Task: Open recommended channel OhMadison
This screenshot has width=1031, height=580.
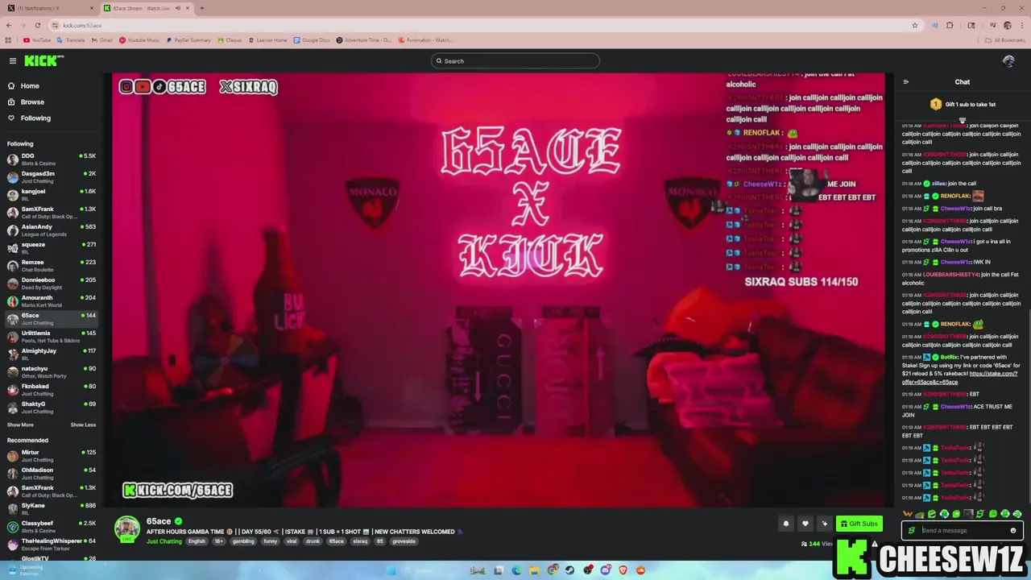Action: coord(52,473)
